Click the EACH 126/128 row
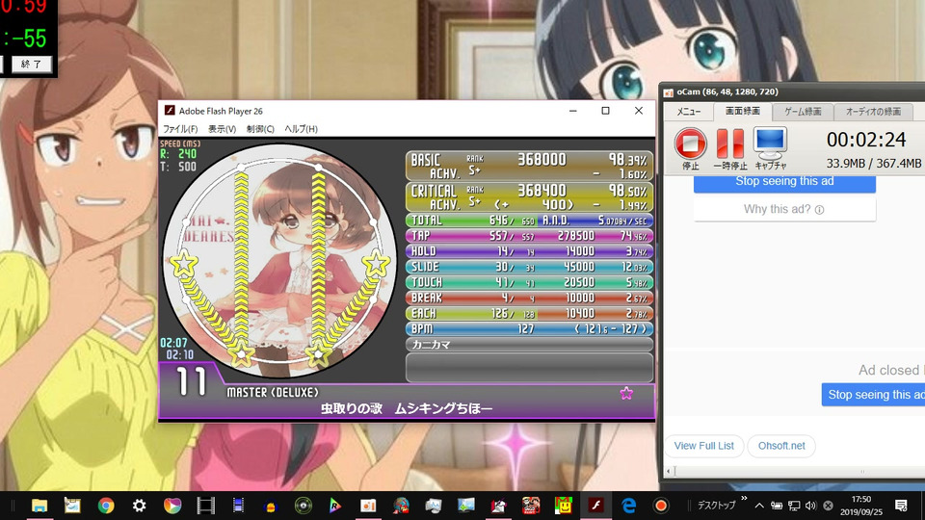Screen dimensions: 925x520 [x=529, y=313]
